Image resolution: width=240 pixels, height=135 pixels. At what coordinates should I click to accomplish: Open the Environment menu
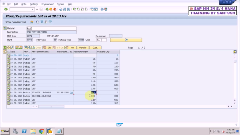point(48,4)
